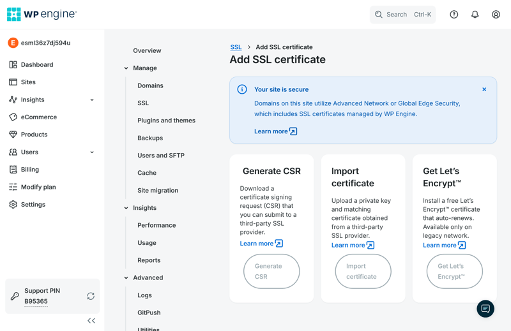The height and width of the screenshot is (331, 511).
Task: Expand Users dropdown chevron in left sidebar
Action: click(x=92, y=152)
